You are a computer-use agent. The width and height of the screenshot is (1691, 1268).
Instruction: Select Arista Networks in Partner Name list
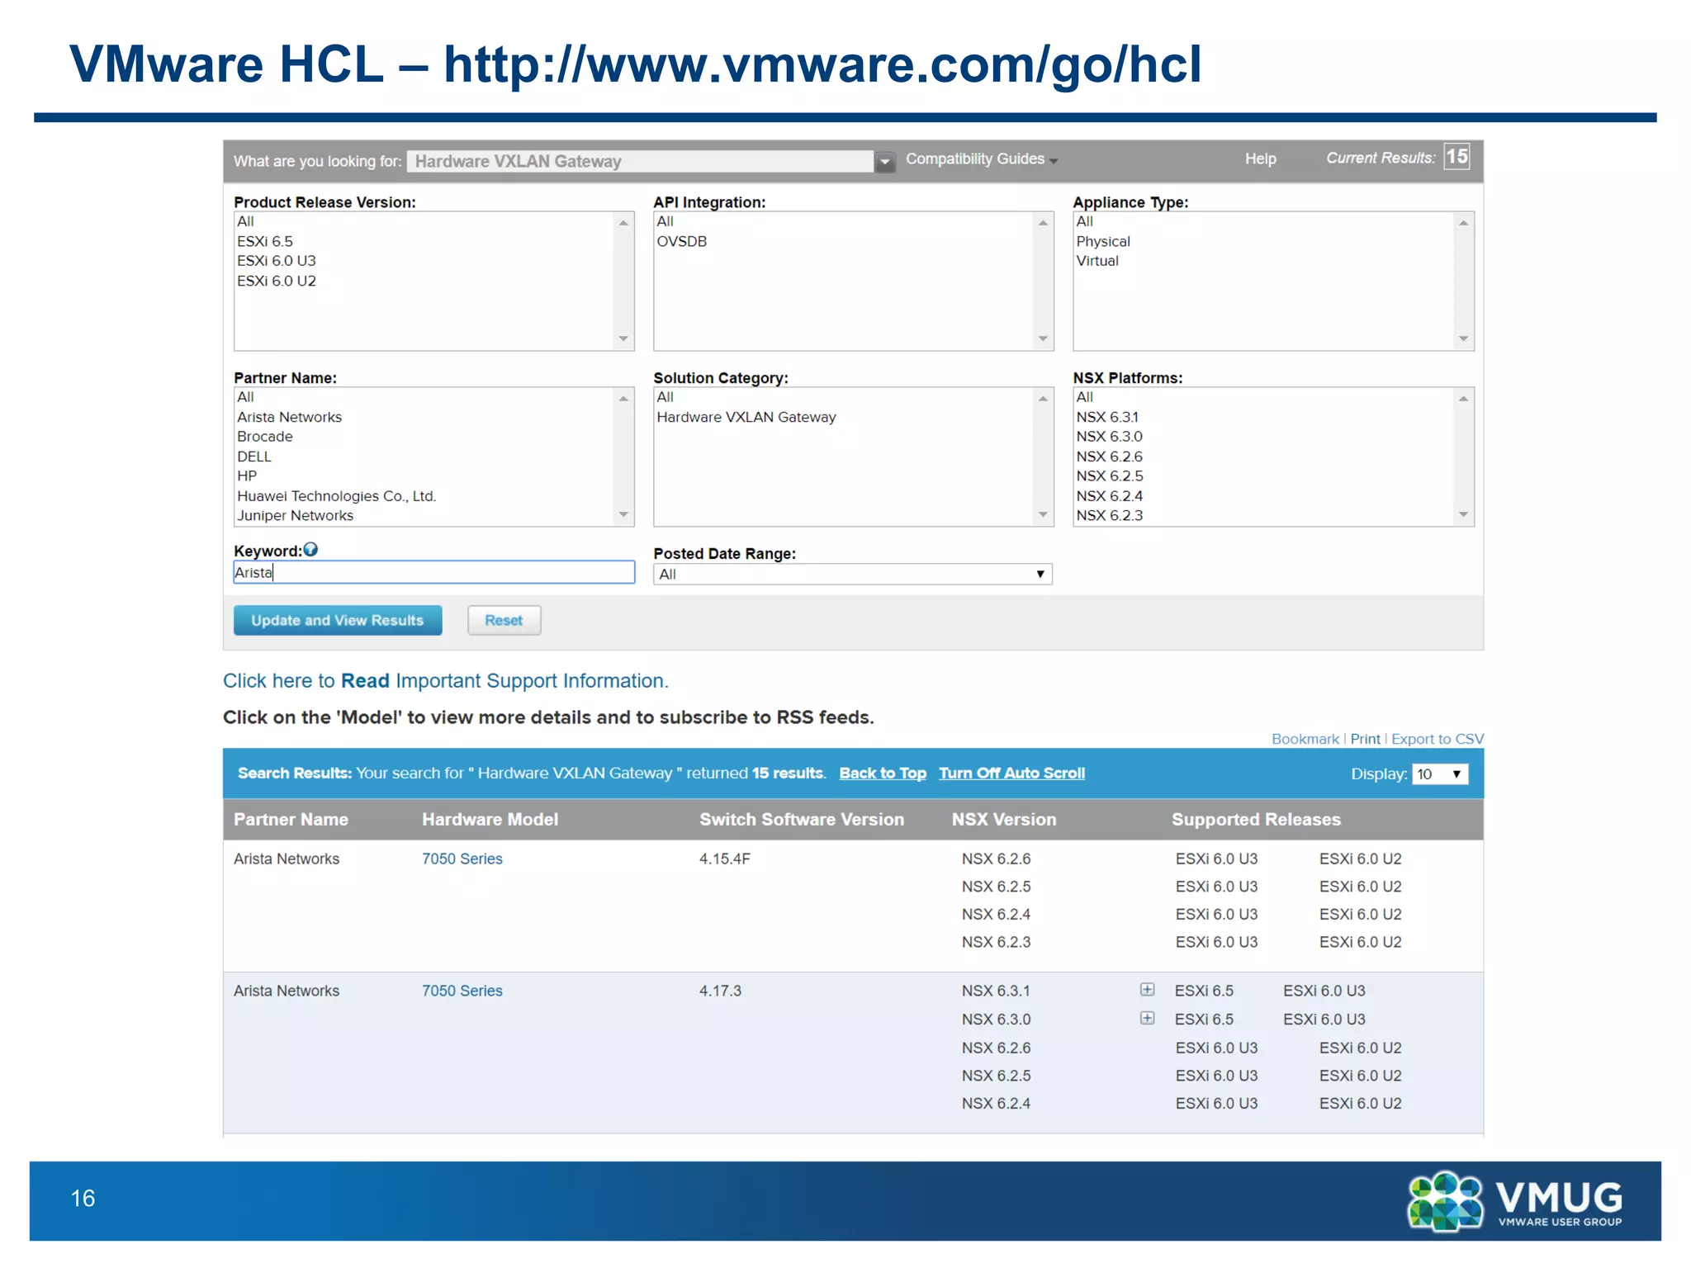pos(290,418)
